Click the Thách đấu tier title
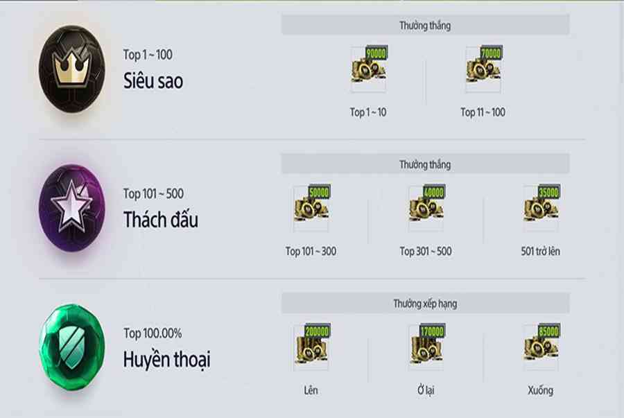 point(161,220)
